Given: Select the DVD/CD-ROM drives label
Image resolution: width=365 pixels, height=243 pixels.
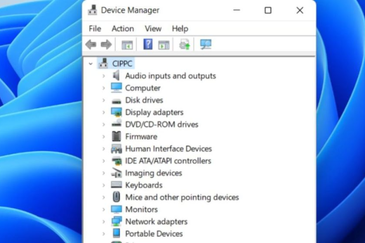Looking at the screenshot, I should pyautogui.click(x=162, y=124).
